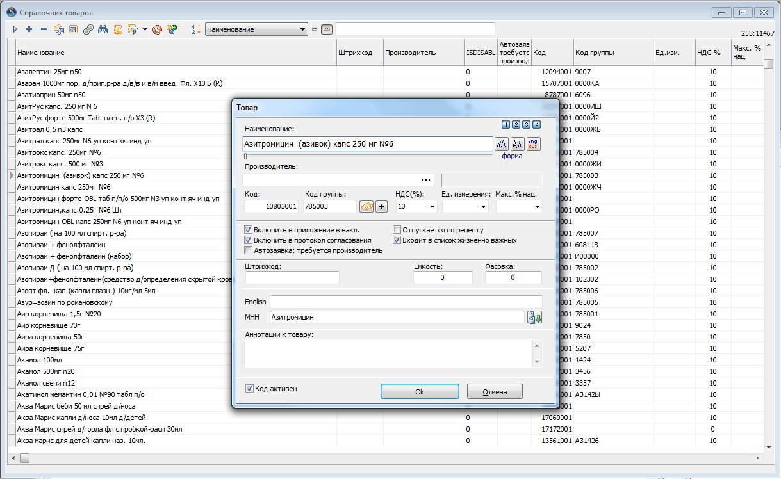The image size is (781, 479).
Task: Click the small button labeled 2 in dialog
Action: click(x=516, y=124)
